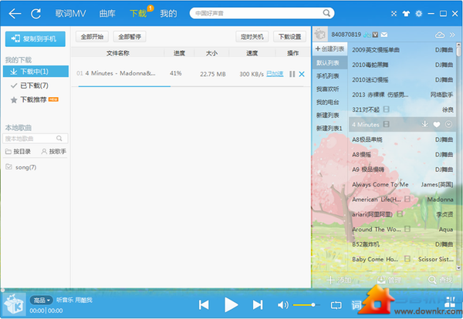Click the user avatar icon

(320, 34)
